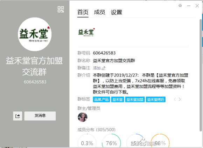
Task: Open the group QR code icon
Action: pos(61,9)
